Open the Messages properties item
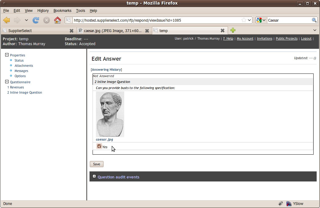Image resolution: width=320 pixels, height=208 pixels. [21, 71]
